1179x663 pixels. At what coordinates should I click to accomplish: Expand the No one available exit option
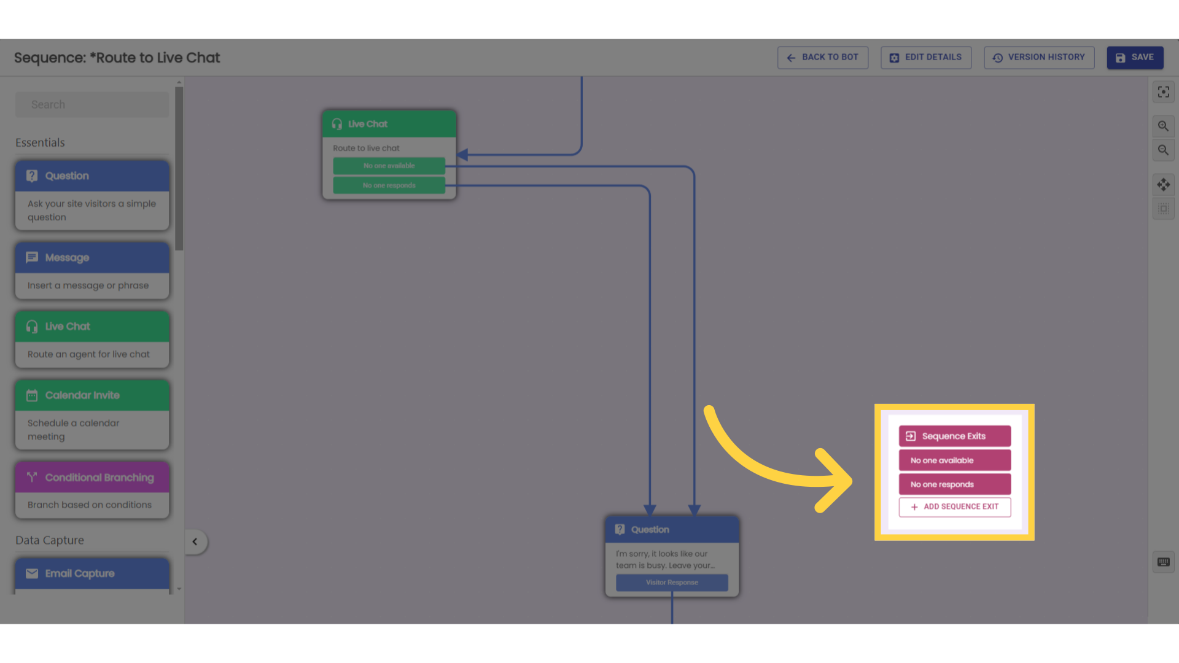tap(955, 460)
